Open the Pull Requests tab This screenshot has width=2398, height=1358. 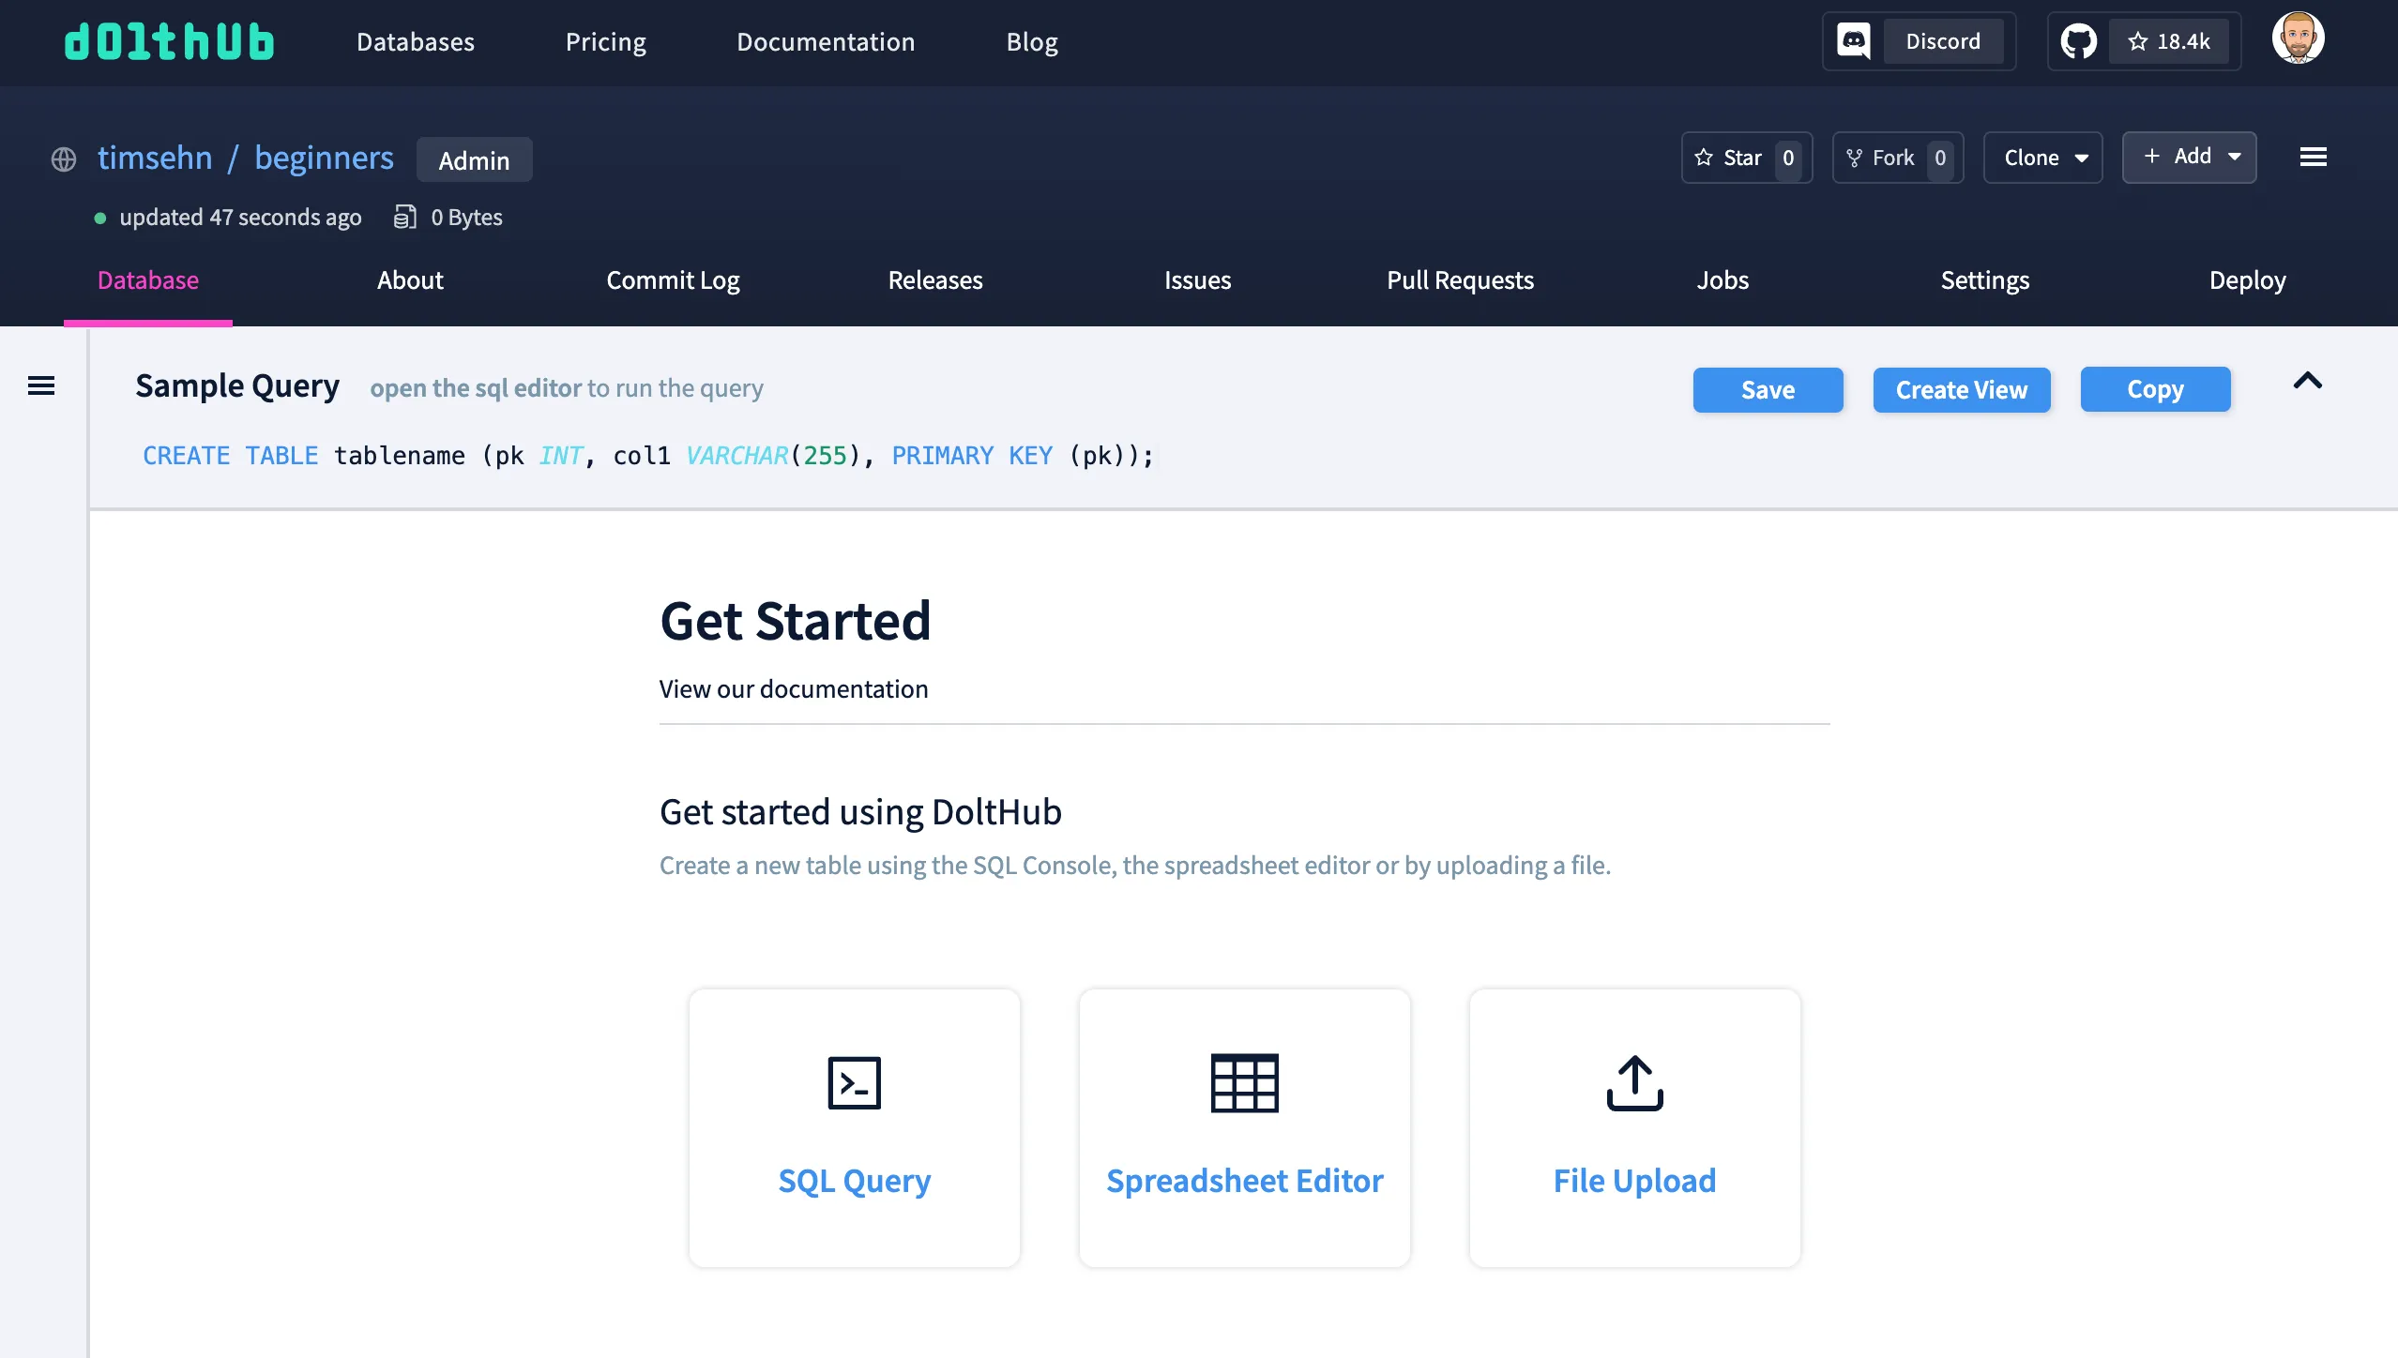[1460, 280]
